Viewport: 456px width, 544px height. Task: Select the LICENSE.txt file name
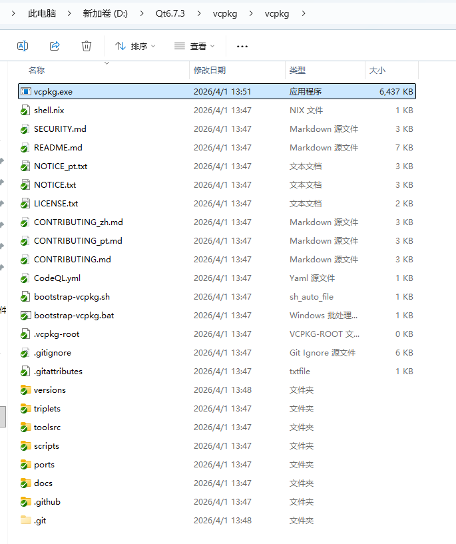(56, 204)
